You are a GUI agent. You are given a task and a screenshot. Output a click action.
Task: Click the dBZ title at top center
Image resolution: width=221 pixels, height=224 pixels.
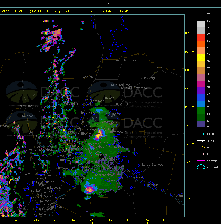pos(110,4)
